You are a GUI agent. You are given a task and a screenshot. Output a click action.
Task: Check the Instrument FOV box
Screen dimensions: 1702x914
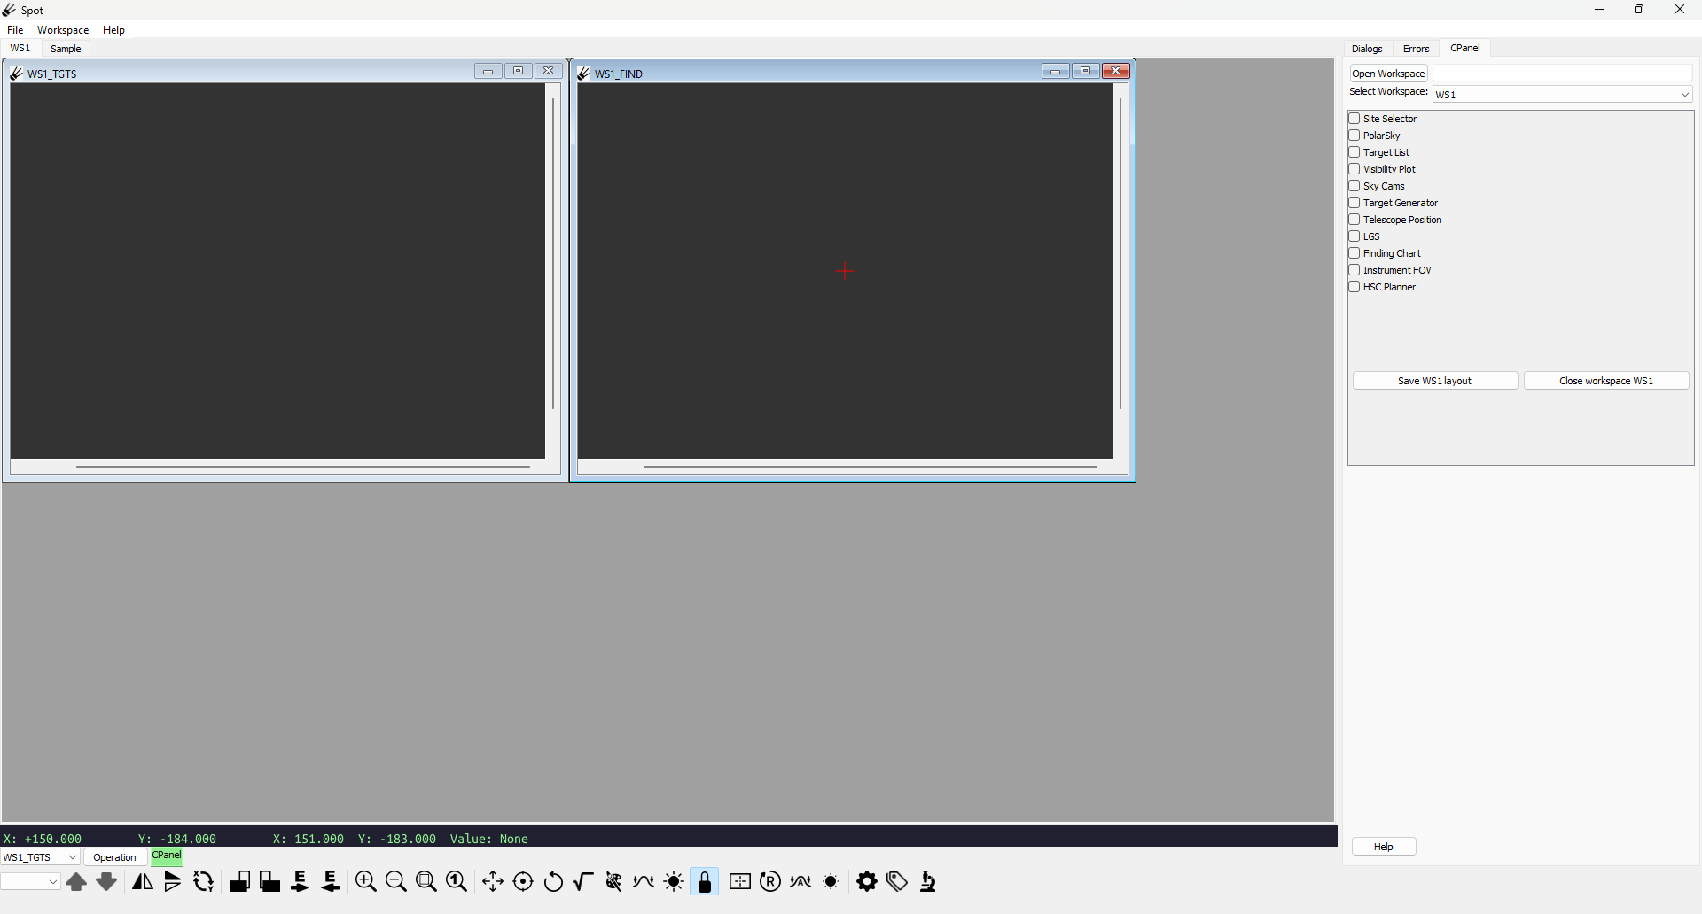[1355, 270]
